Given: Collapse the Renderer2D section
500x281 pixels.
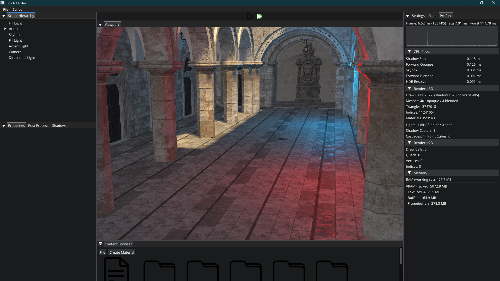Looking at the screenshot, I should (409, 143).
